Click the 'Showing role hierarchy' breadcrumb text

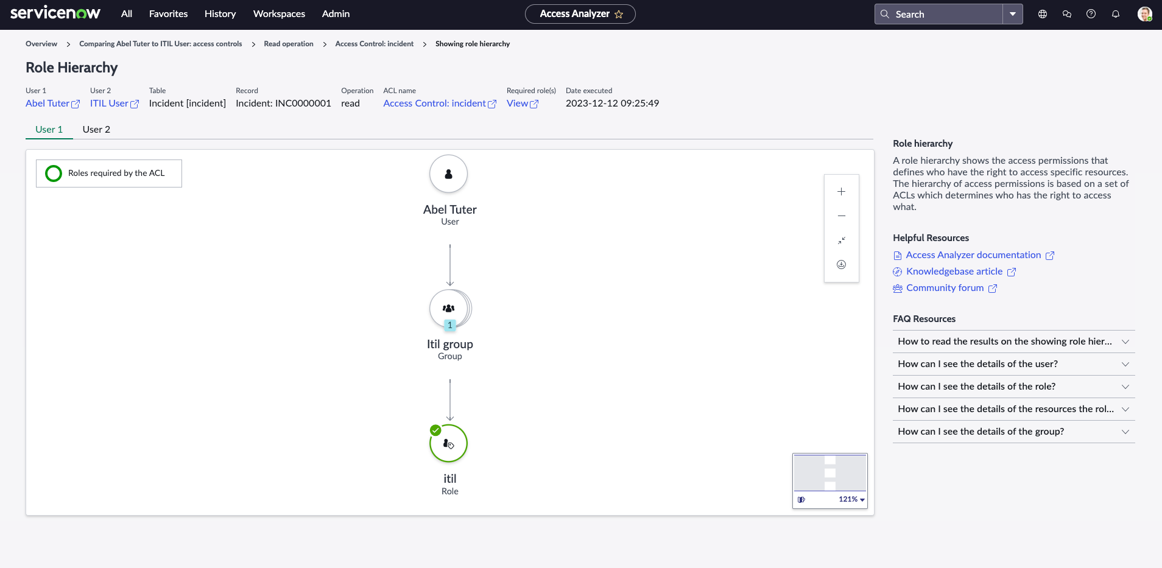tap(473, 44)
